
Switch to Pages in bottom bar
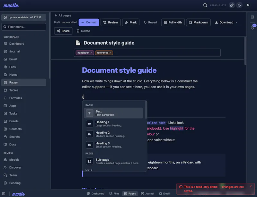(x=130, y=194)
